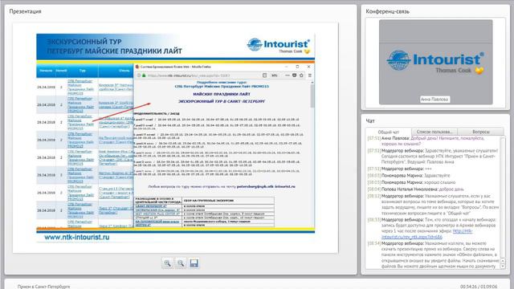
Task: Click the Тур column header in slide table
Action: click(x=82, y=71)
